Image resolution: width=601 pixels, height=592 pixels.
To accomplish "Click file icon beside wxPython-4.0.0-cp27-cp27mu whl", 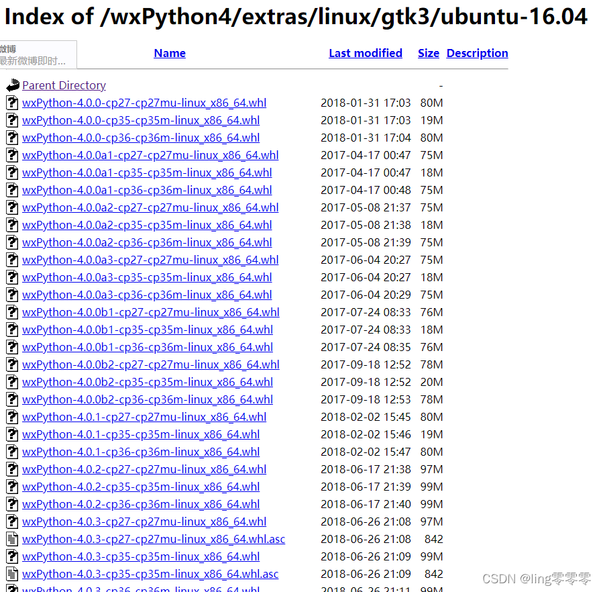I will [x=12, y=103].
